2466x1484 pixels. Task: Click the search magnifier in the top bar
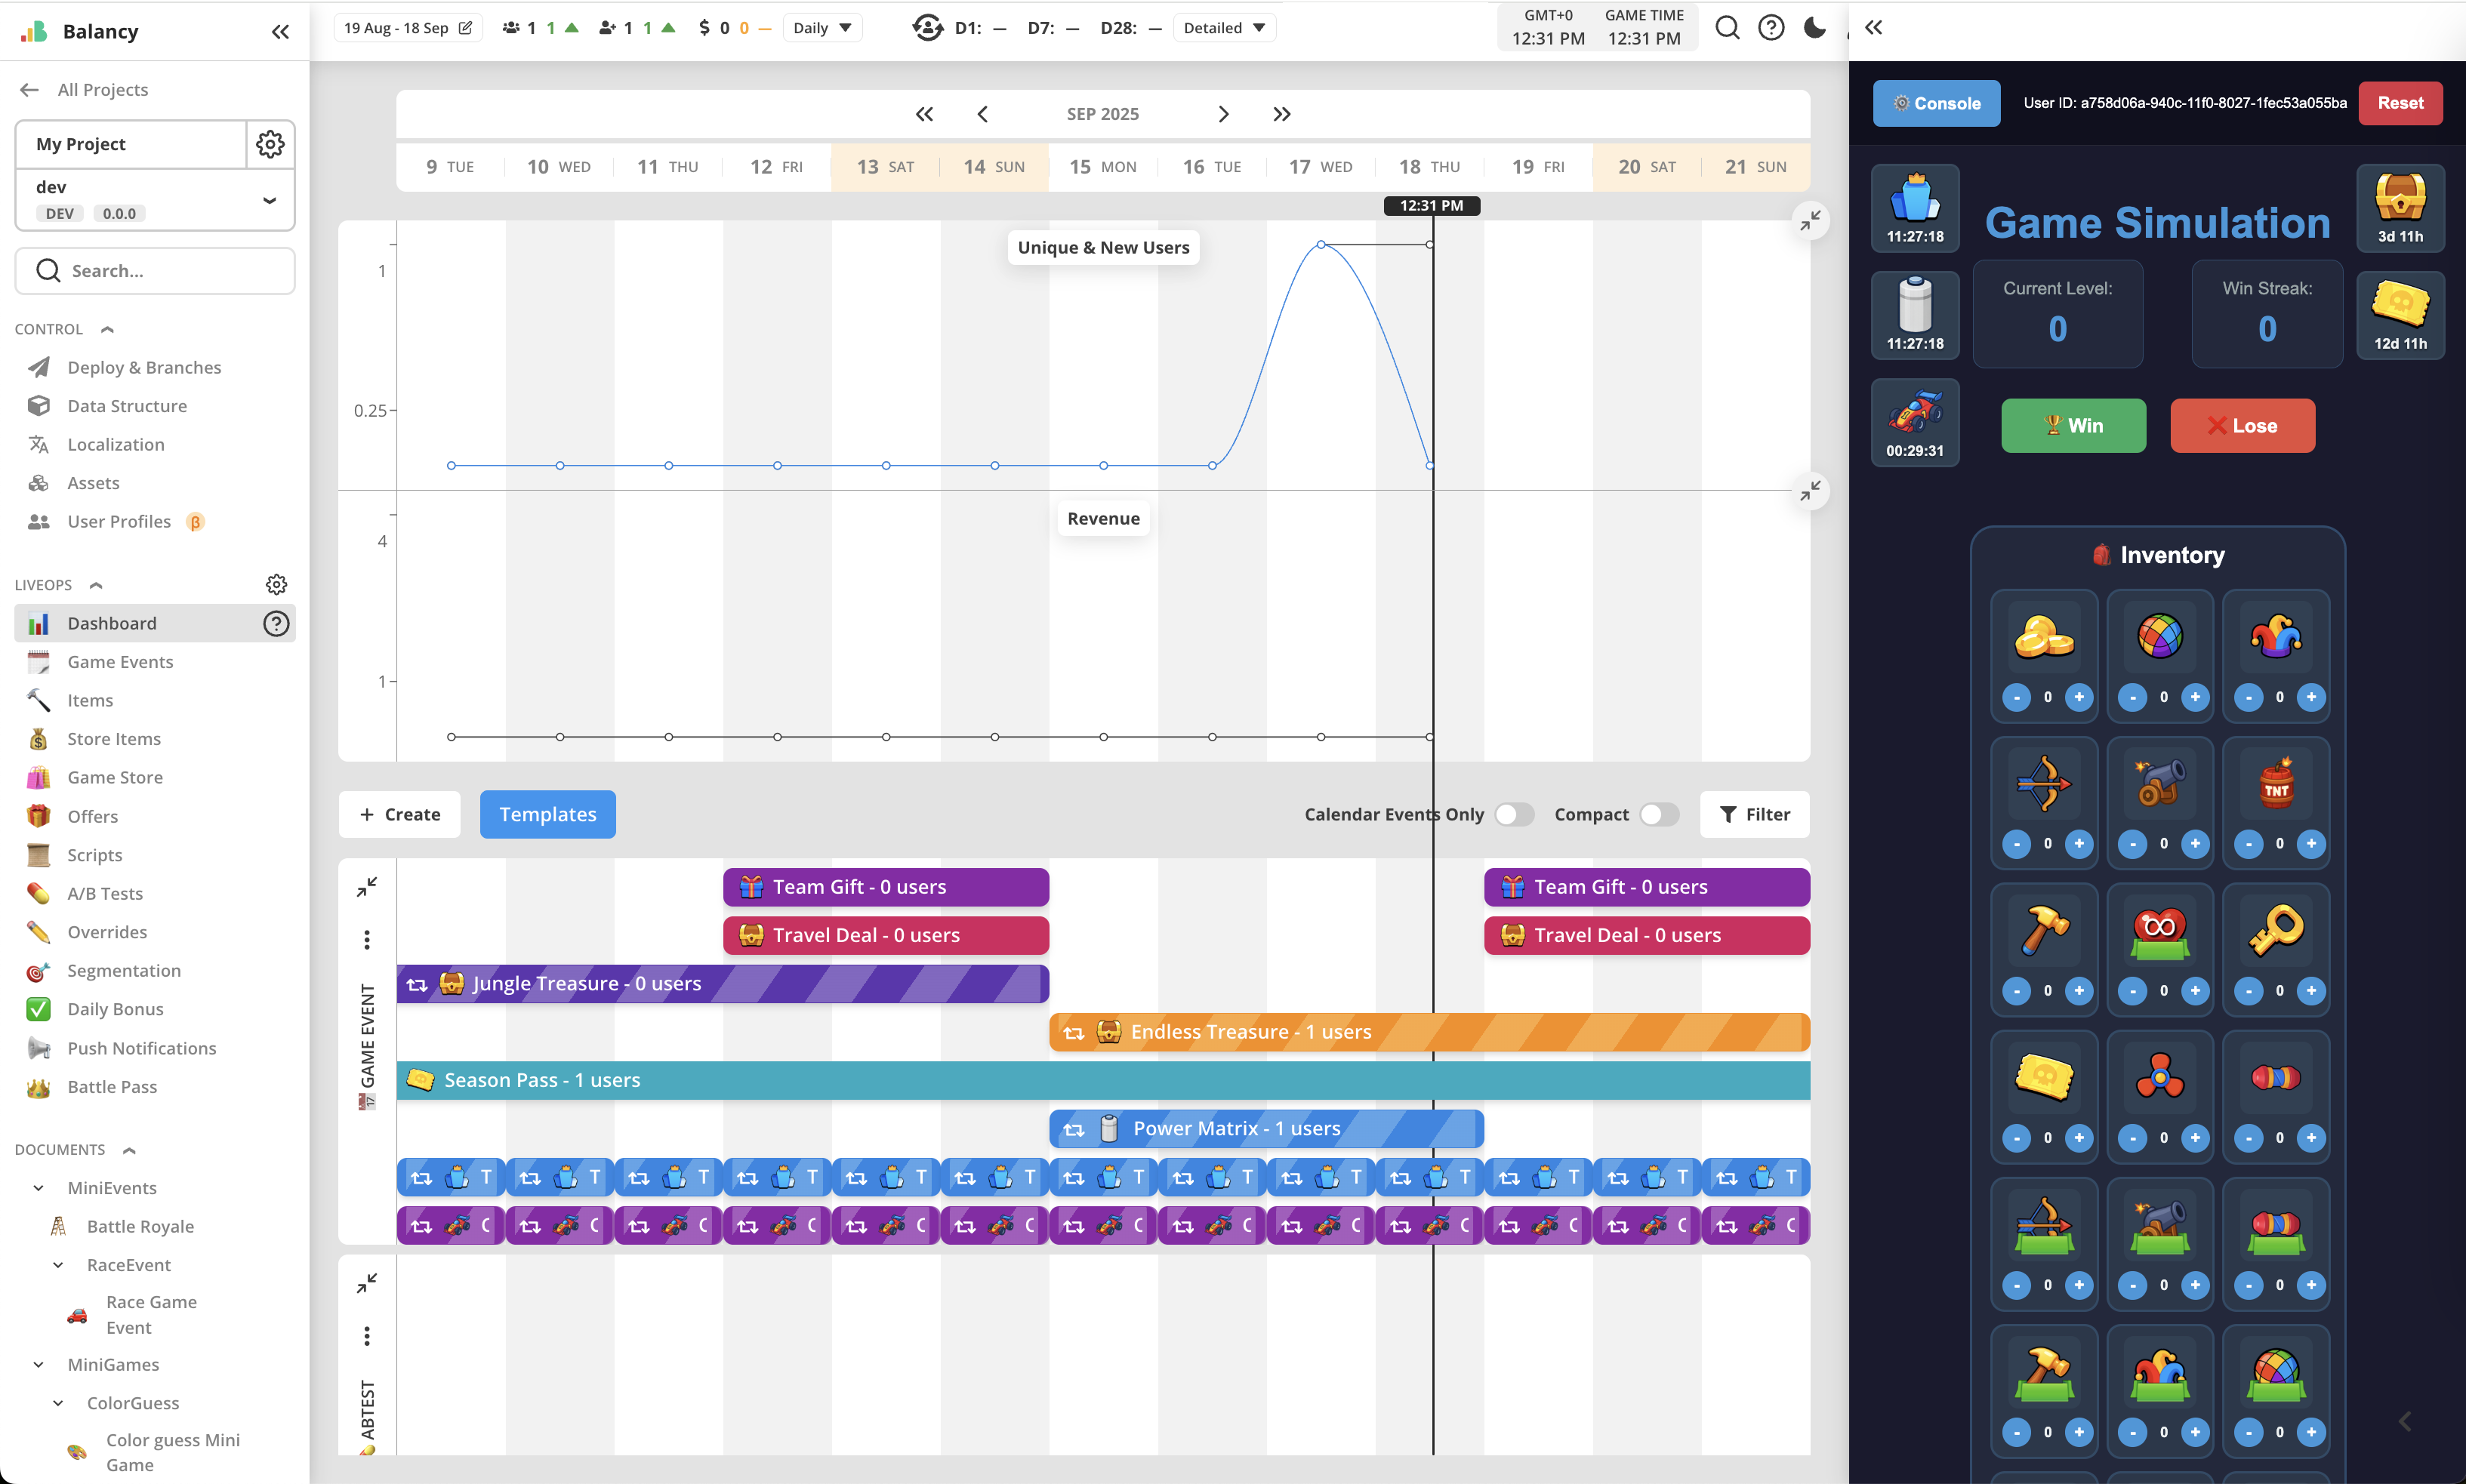click(x=1728, y=27)
